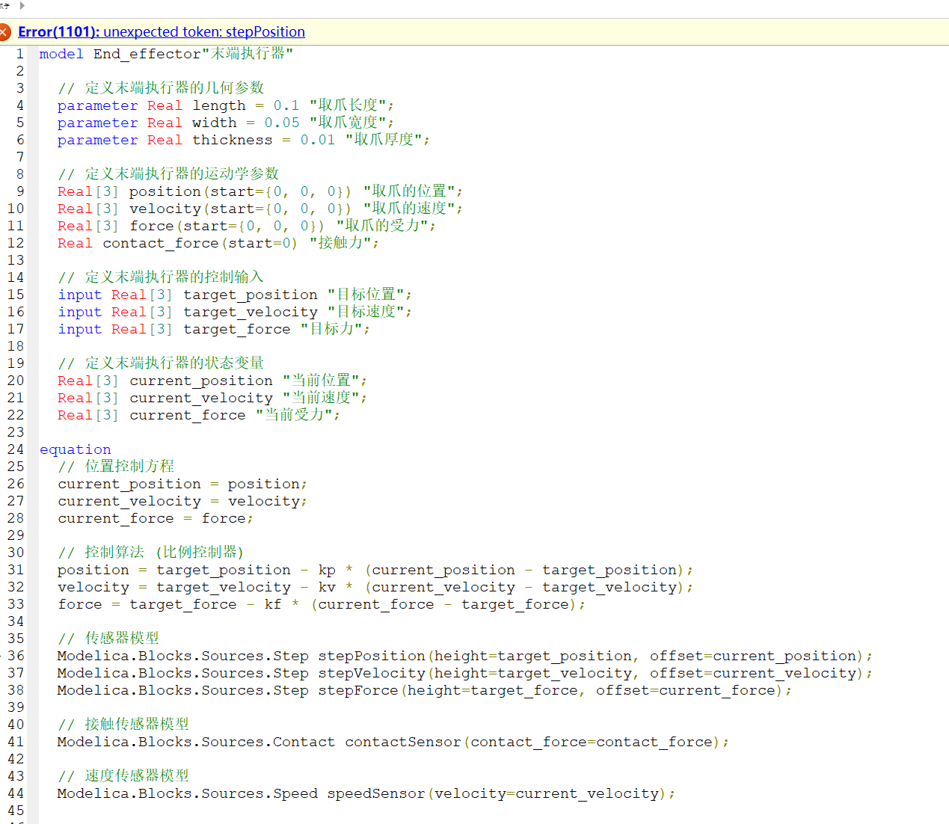
Task: Click 'stepVelocity' identifier on line 37
Action: [372, 673]
